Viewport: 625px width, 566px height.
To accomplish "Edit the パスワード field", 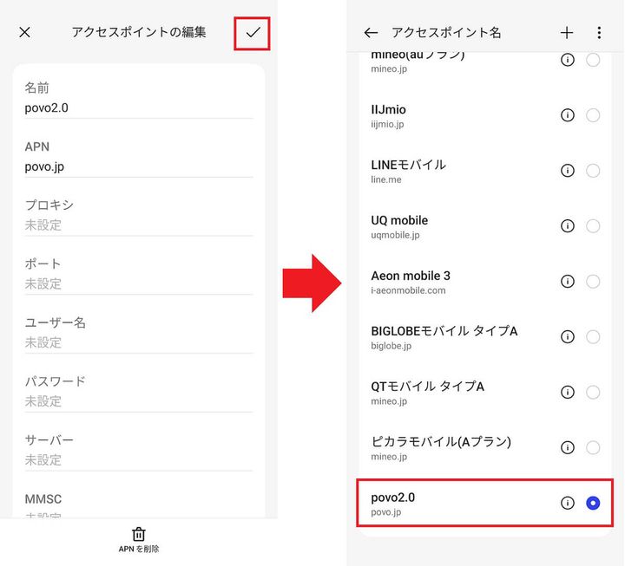I will coord(139,392).
